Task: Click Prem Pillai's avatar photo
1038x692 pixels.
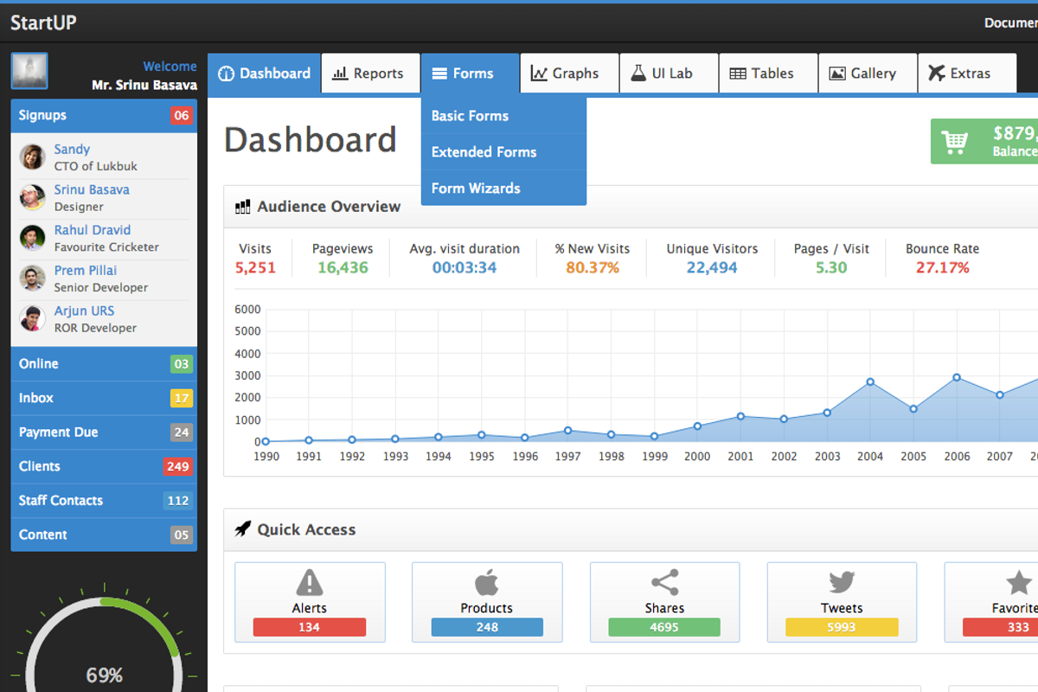Action: (32, 279)
